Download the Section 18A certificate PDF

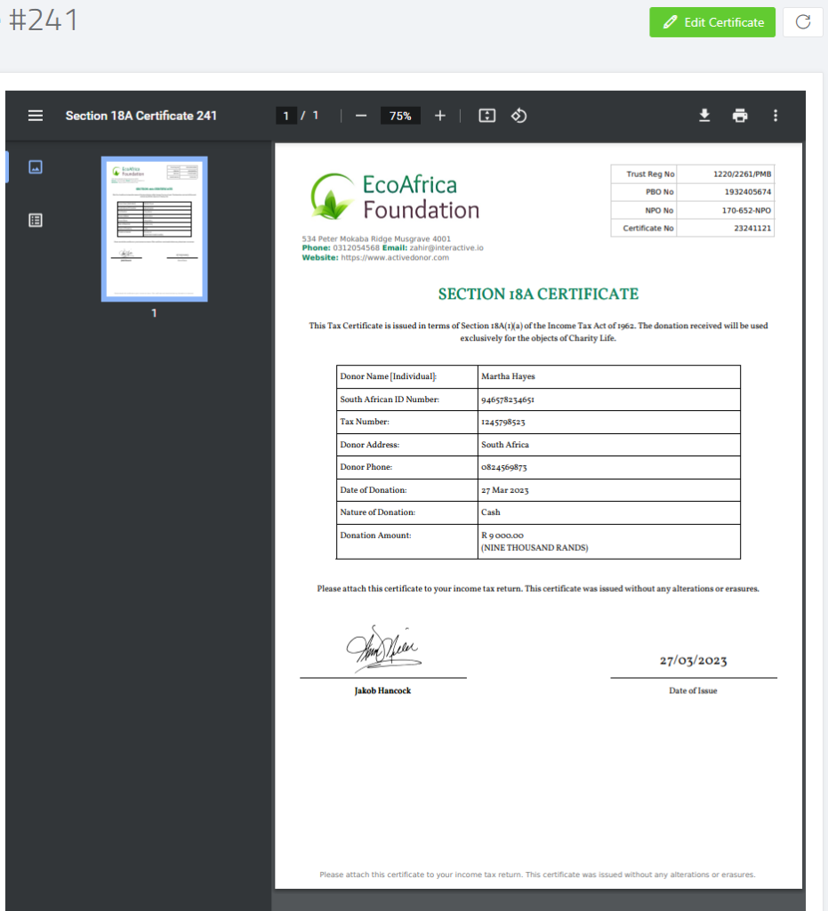[704, 116]
